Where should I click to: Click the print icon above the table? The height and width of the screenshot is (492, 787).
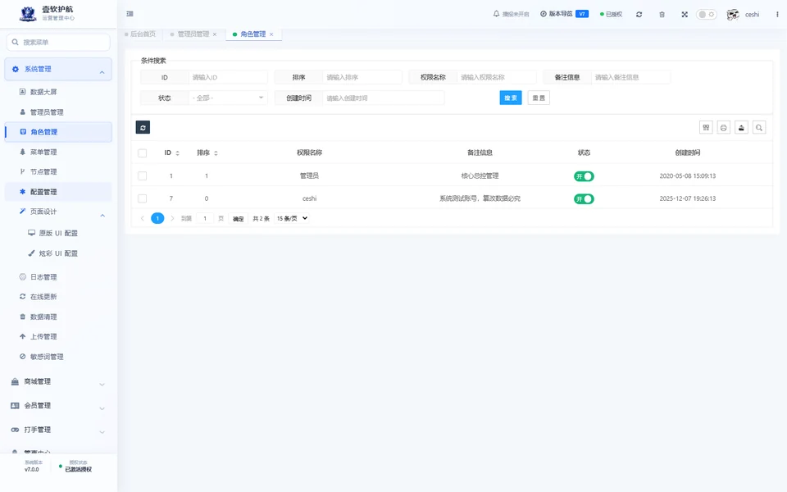click(x=724, y=128)
